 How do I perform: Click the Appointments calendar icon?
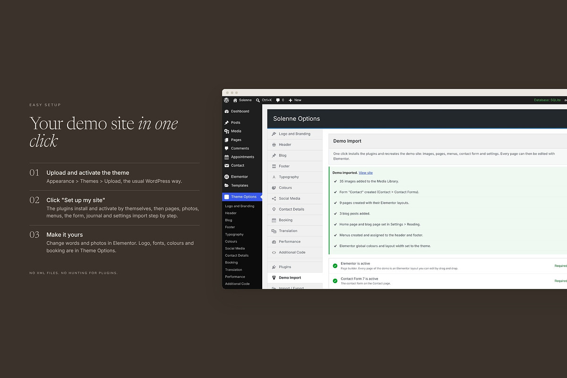pyautogui.click(x=227, y=157)
